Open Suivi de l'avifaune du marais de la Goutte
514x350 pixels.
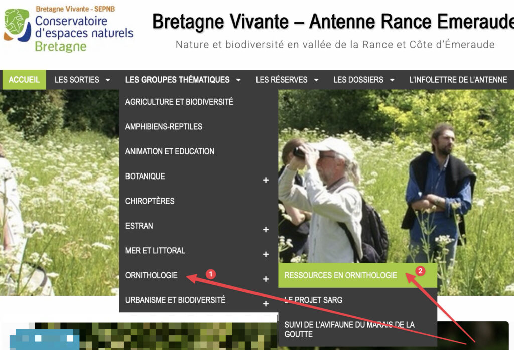pos(357,330)
